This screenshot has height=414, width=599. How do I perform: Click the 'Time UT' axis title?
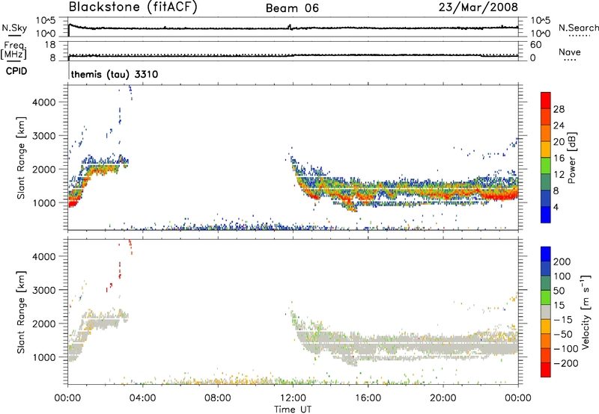293,410
